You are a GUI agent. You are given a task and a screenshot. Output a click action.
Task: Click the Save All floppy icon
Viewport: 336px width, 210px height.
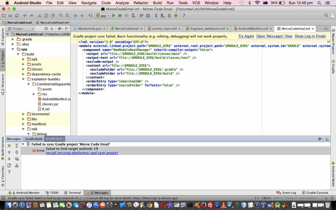coord(10,16)
